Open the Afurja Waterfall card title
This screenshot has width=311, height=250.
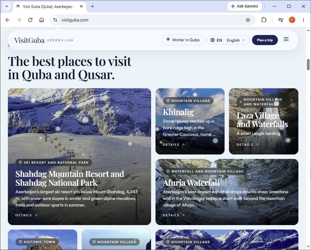point(191,183)
